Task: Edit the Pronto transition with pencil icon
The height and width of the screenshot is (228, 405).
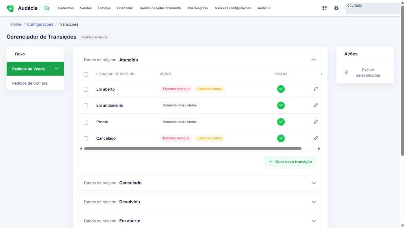Action: [x=316, y=122]
